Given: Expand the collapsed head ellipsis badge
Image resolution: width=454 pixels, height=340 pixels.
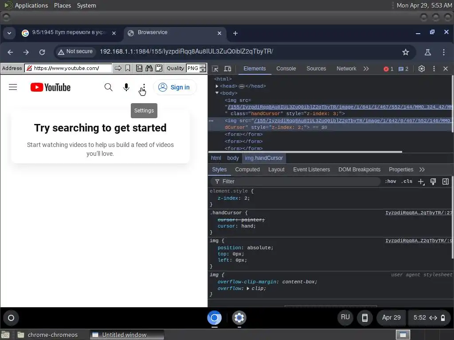Looking at the screenshot, I should 242,86.
